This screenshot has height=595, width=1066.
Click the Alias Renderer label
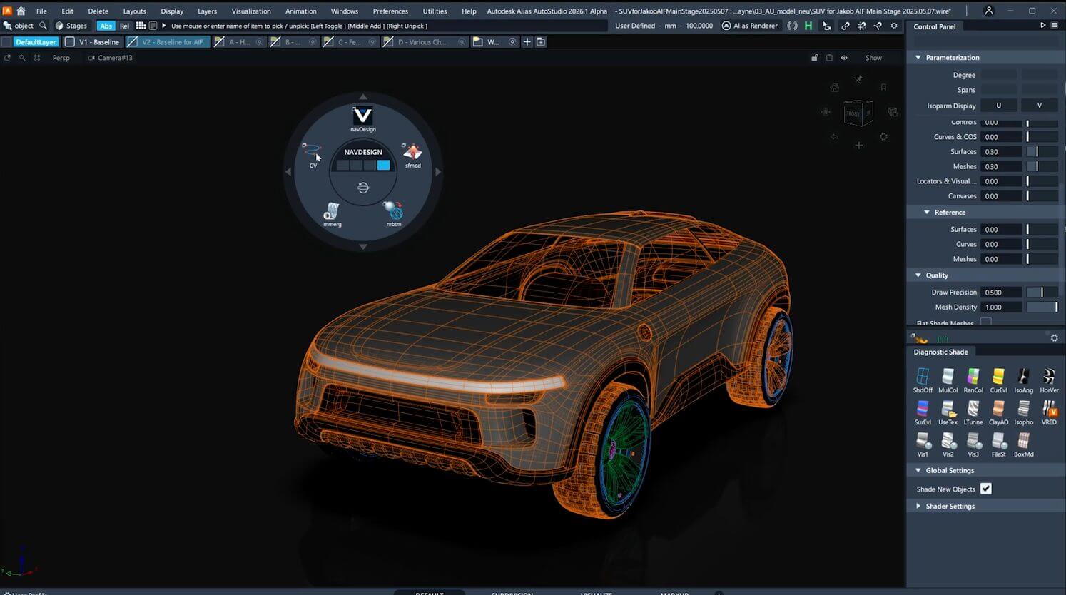point(756,25)
